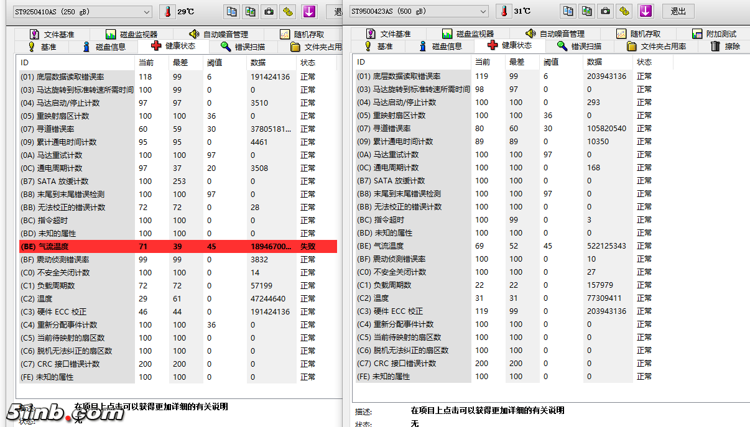Click first copy-text icon in ST9250410AS window

point(231,11)
